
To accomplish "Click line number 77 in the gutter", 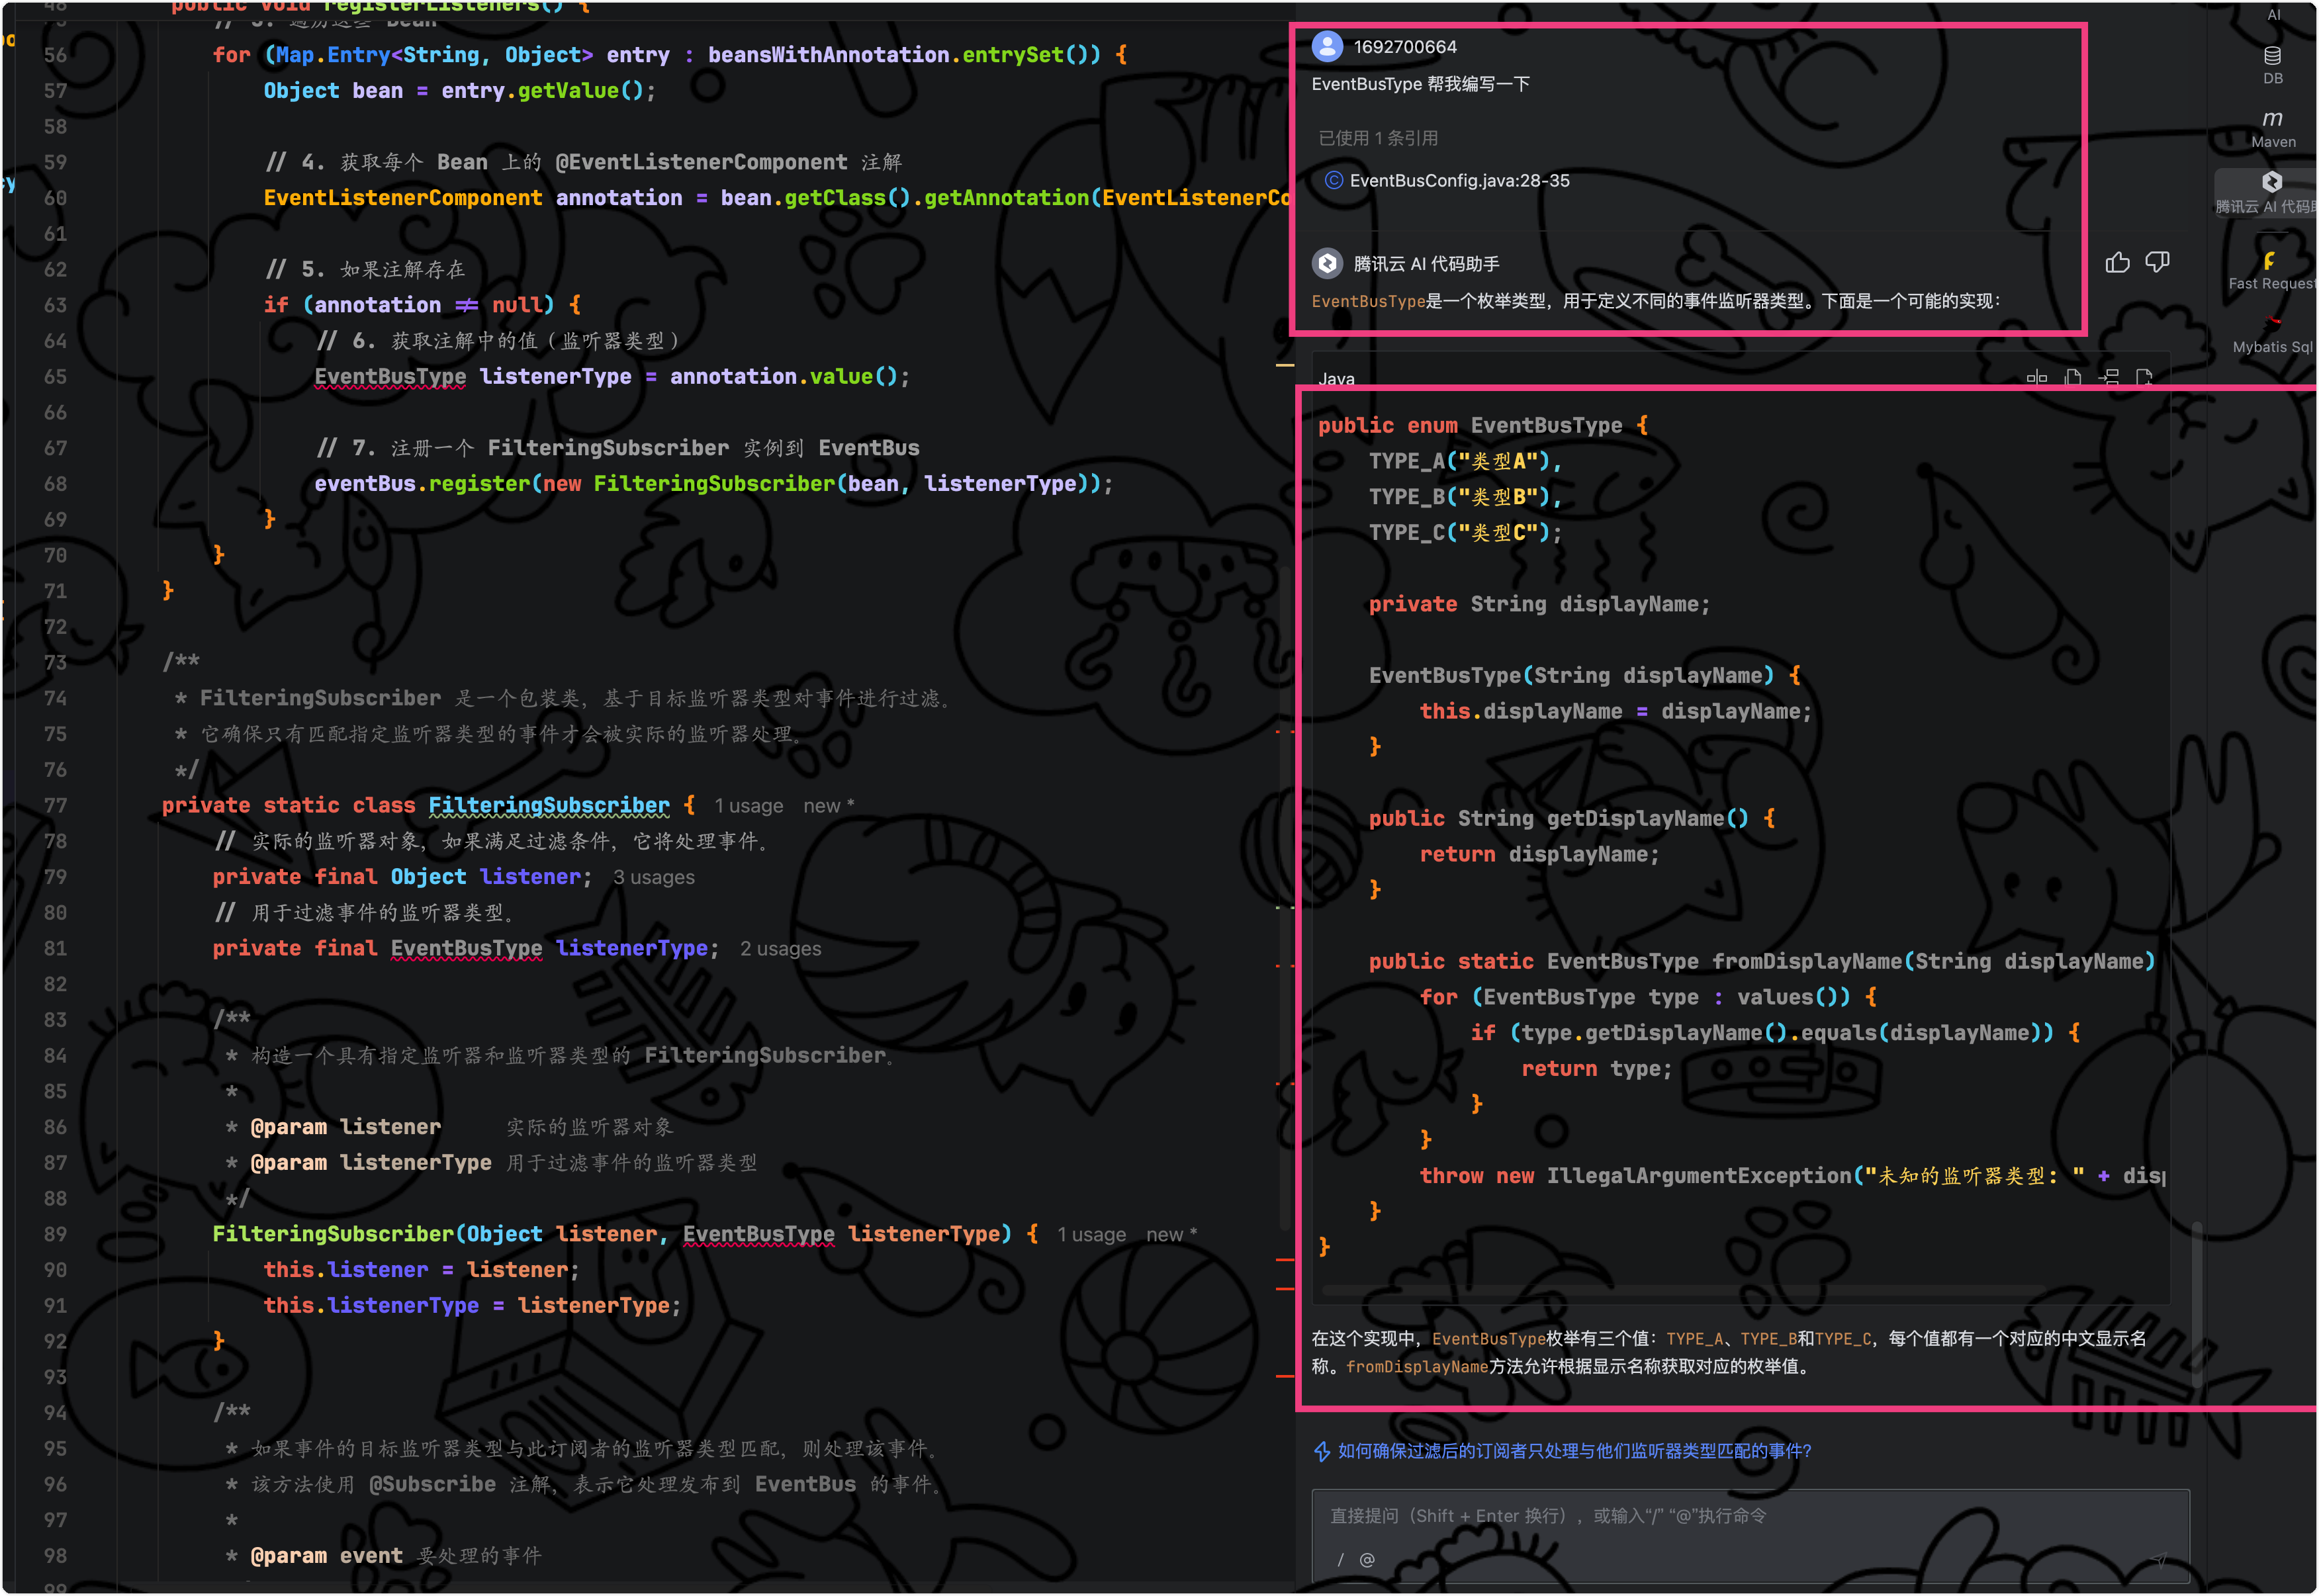I will pyautogui.click(x=55, y=806).
